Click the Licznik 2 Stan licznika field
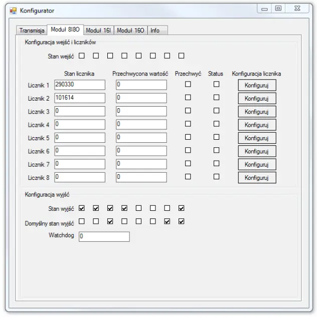 pos(80,98)
